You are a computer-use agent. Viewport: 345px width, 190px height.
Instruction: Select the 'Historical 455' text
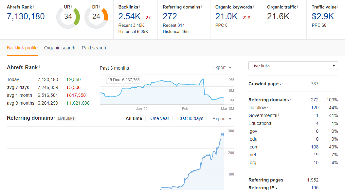coord(175,32)
